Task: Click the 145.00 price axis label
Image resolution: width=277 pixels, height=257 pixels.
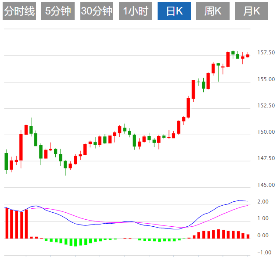Action: (266, 185)
